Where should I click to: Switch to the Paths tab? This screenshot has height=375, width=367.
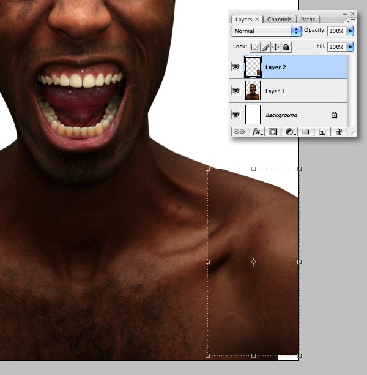[x=308, y=20]
